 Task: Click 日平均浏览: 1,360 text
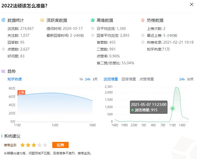coord(111,29)
